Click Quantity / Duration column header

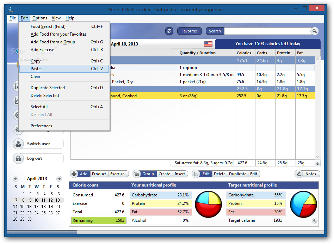coord(206,53)
